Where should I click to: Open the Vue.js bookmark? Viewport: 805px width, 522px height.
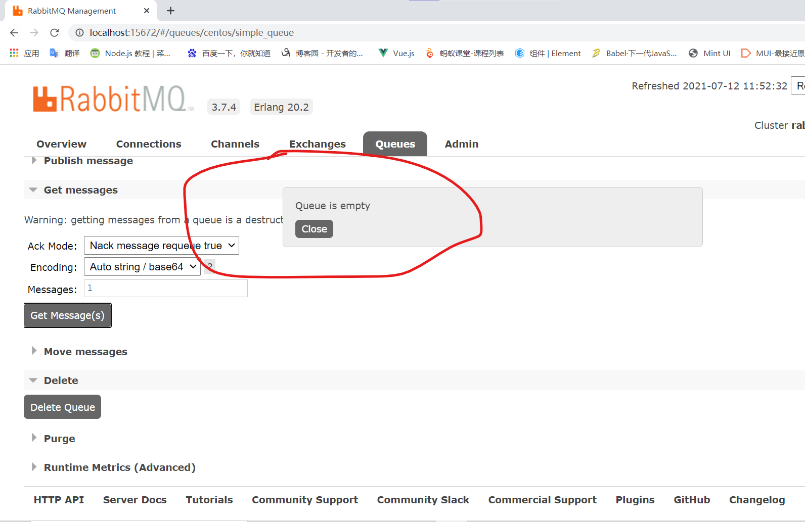(397, 53)
